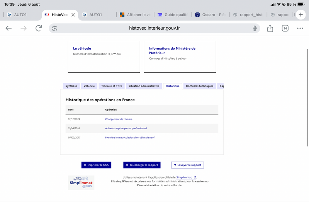Open the 'Changement de titulaire' operation

point(119,119)
